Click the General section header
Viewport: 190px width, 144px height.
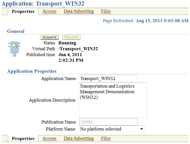coord(16,31)
